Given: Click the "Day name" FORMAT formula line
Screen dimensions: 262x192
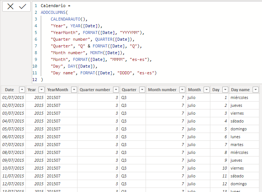Looking at the screenshot, I should pyautogui.click(x=103, y=73).
